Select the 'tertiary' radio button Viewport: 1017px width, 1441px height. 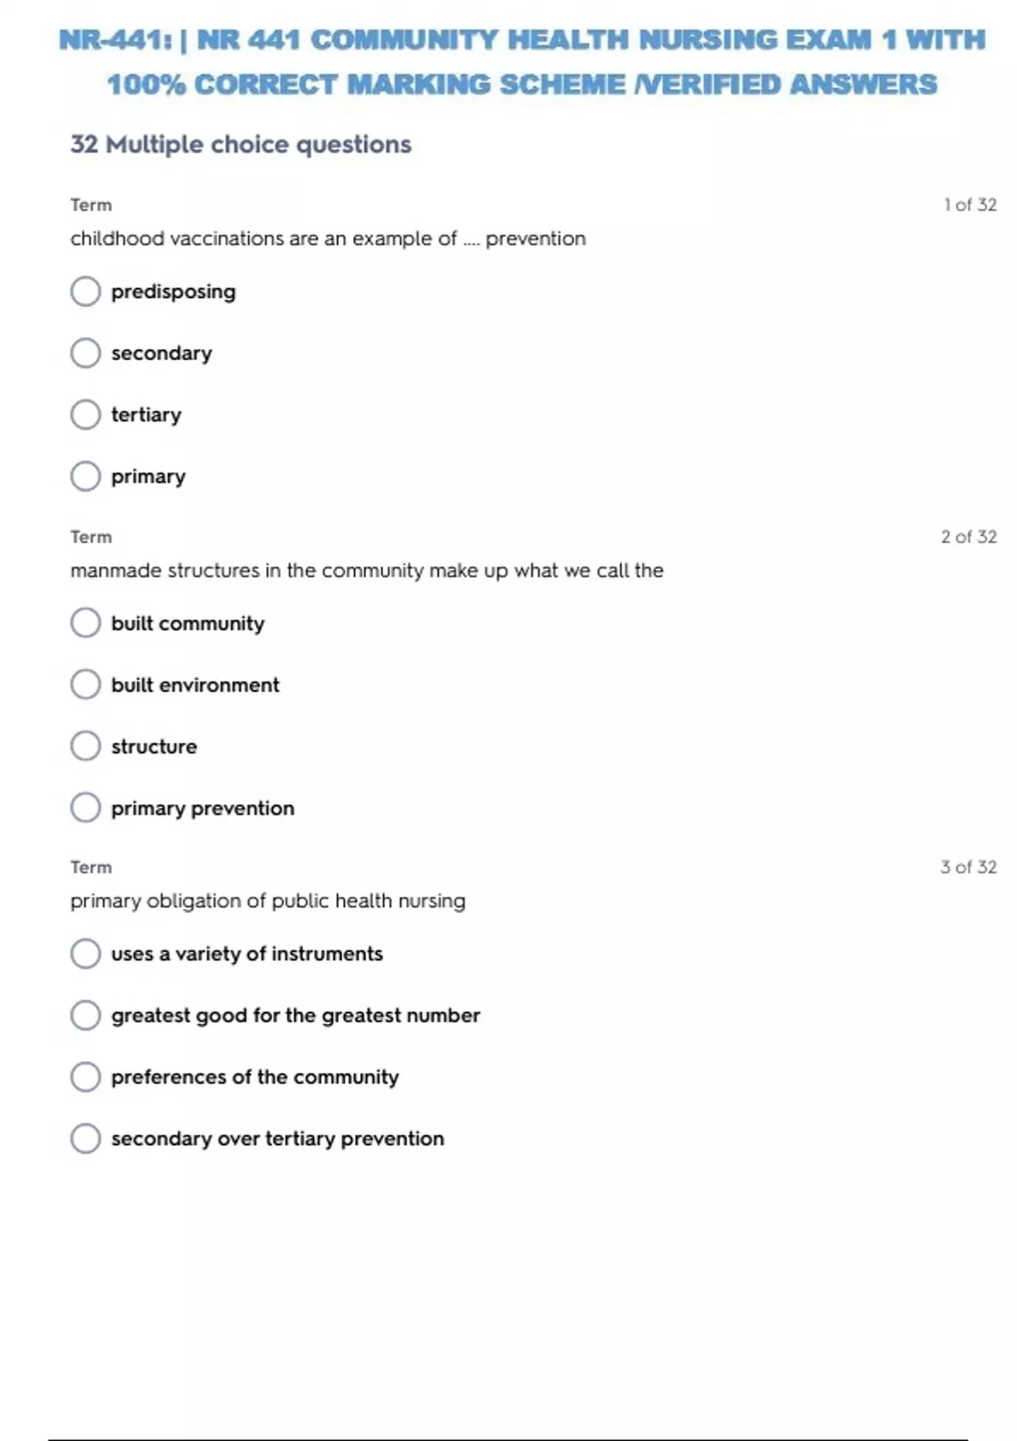(86, 415)
